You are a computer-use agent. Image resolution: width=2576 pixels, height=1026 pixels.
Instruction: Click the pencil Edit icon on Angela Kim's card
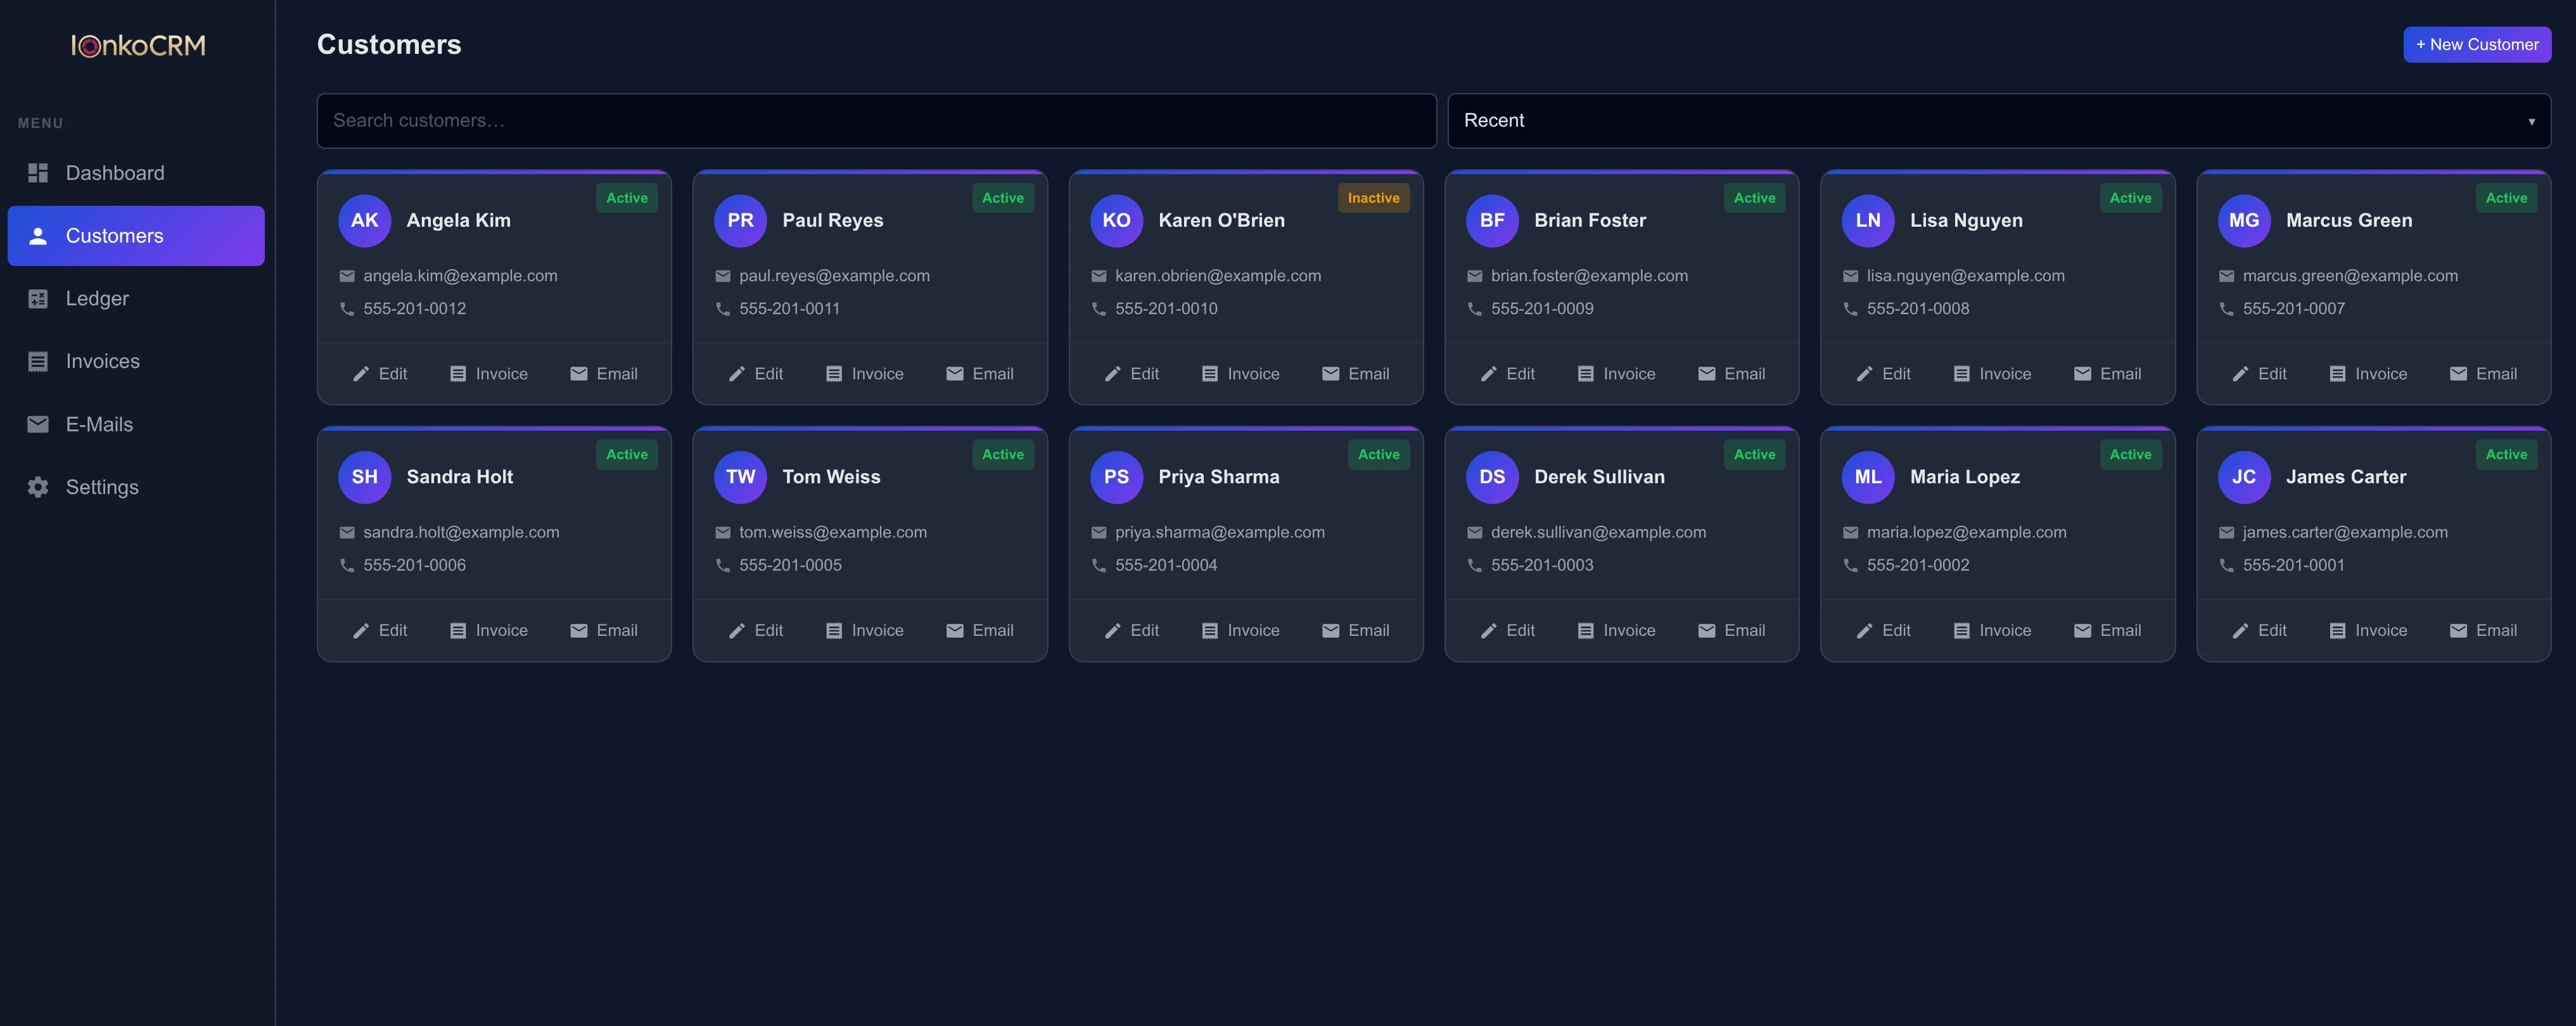pyautogui.click(x=361, y=374)
